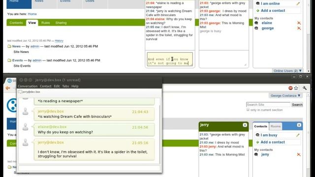Open chat with jerry contact

(x=265, y=154)
